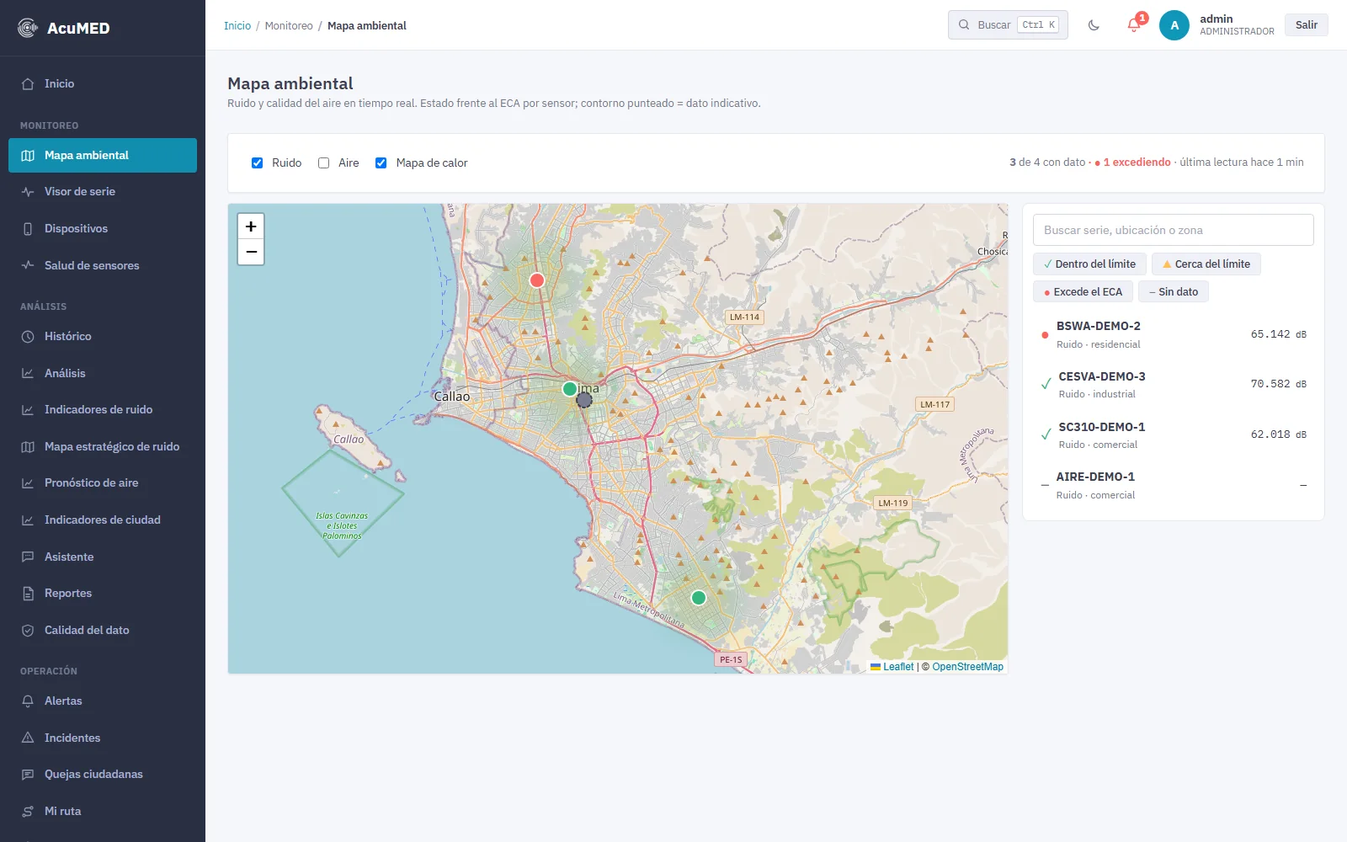1347x842 pixels.
Task: Zoom in on the map
Action: pyautogui.click(x=251, y=226)
